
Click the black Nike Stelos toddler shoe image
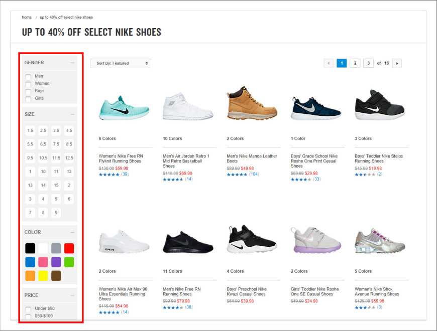(x=380, y=105)
